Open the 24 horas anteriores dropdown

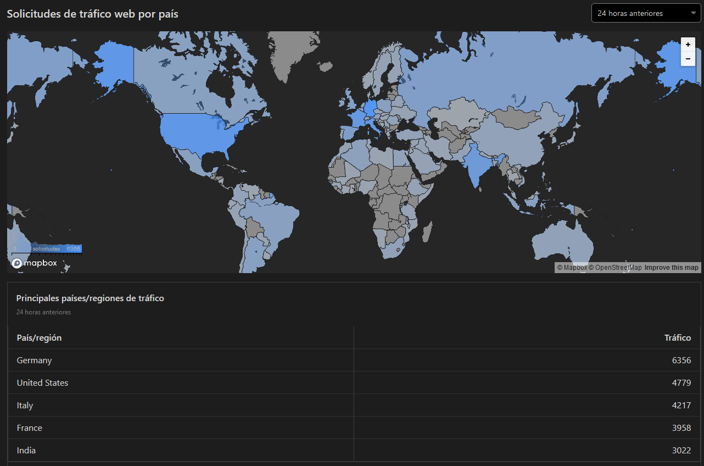point(646,13)
